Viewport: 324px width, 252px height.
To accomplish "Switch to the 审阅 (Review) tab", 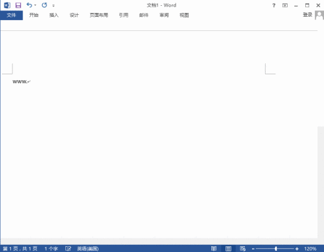I will point(164,15).
